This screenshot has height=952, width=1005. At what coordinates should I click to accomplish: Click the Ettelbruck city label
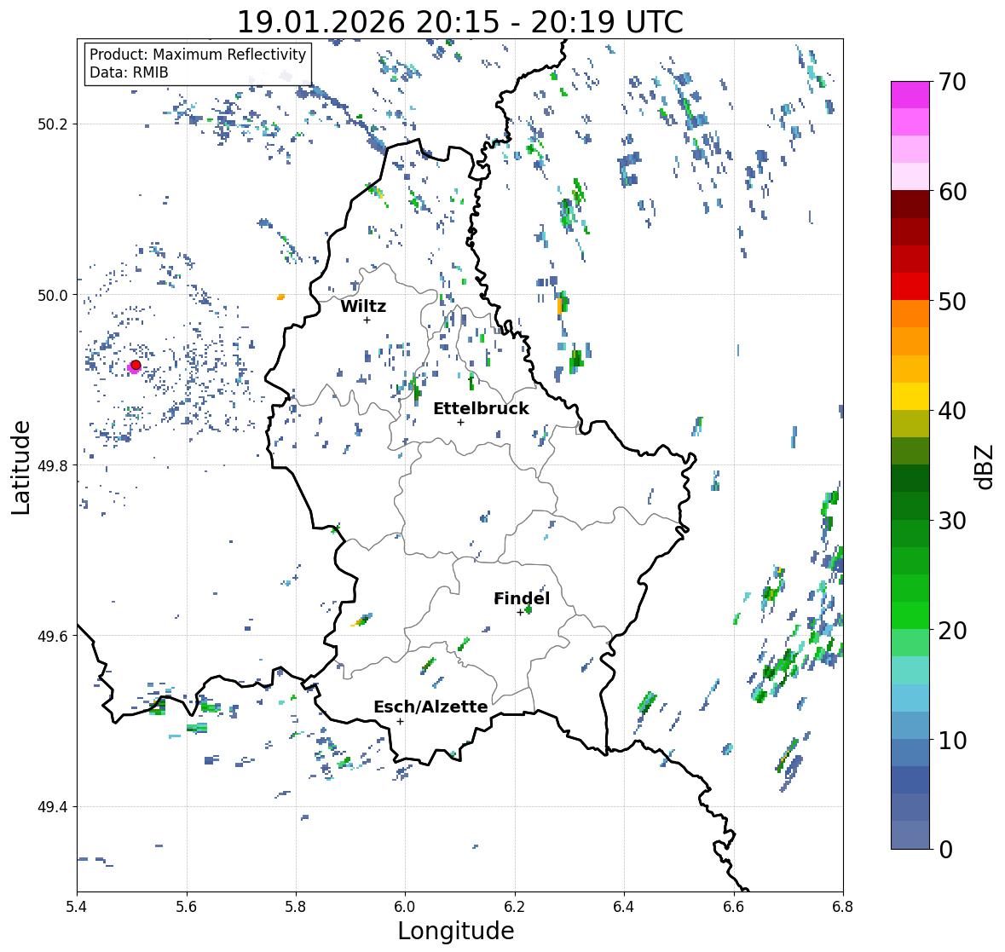[481, 408]
